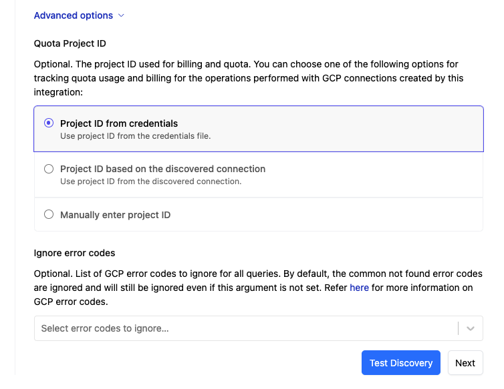Viewport: 504px width, 389px height.
Task: Click "Use project ID from the discovered connection" text
Action: tap(150, 181)
